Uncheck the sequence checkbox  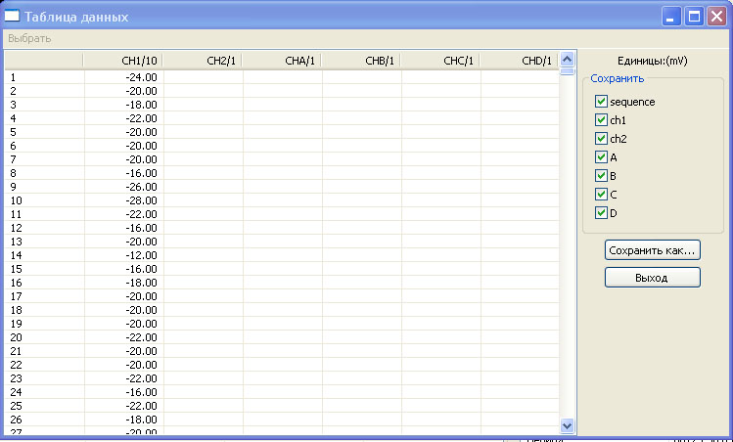601,102
